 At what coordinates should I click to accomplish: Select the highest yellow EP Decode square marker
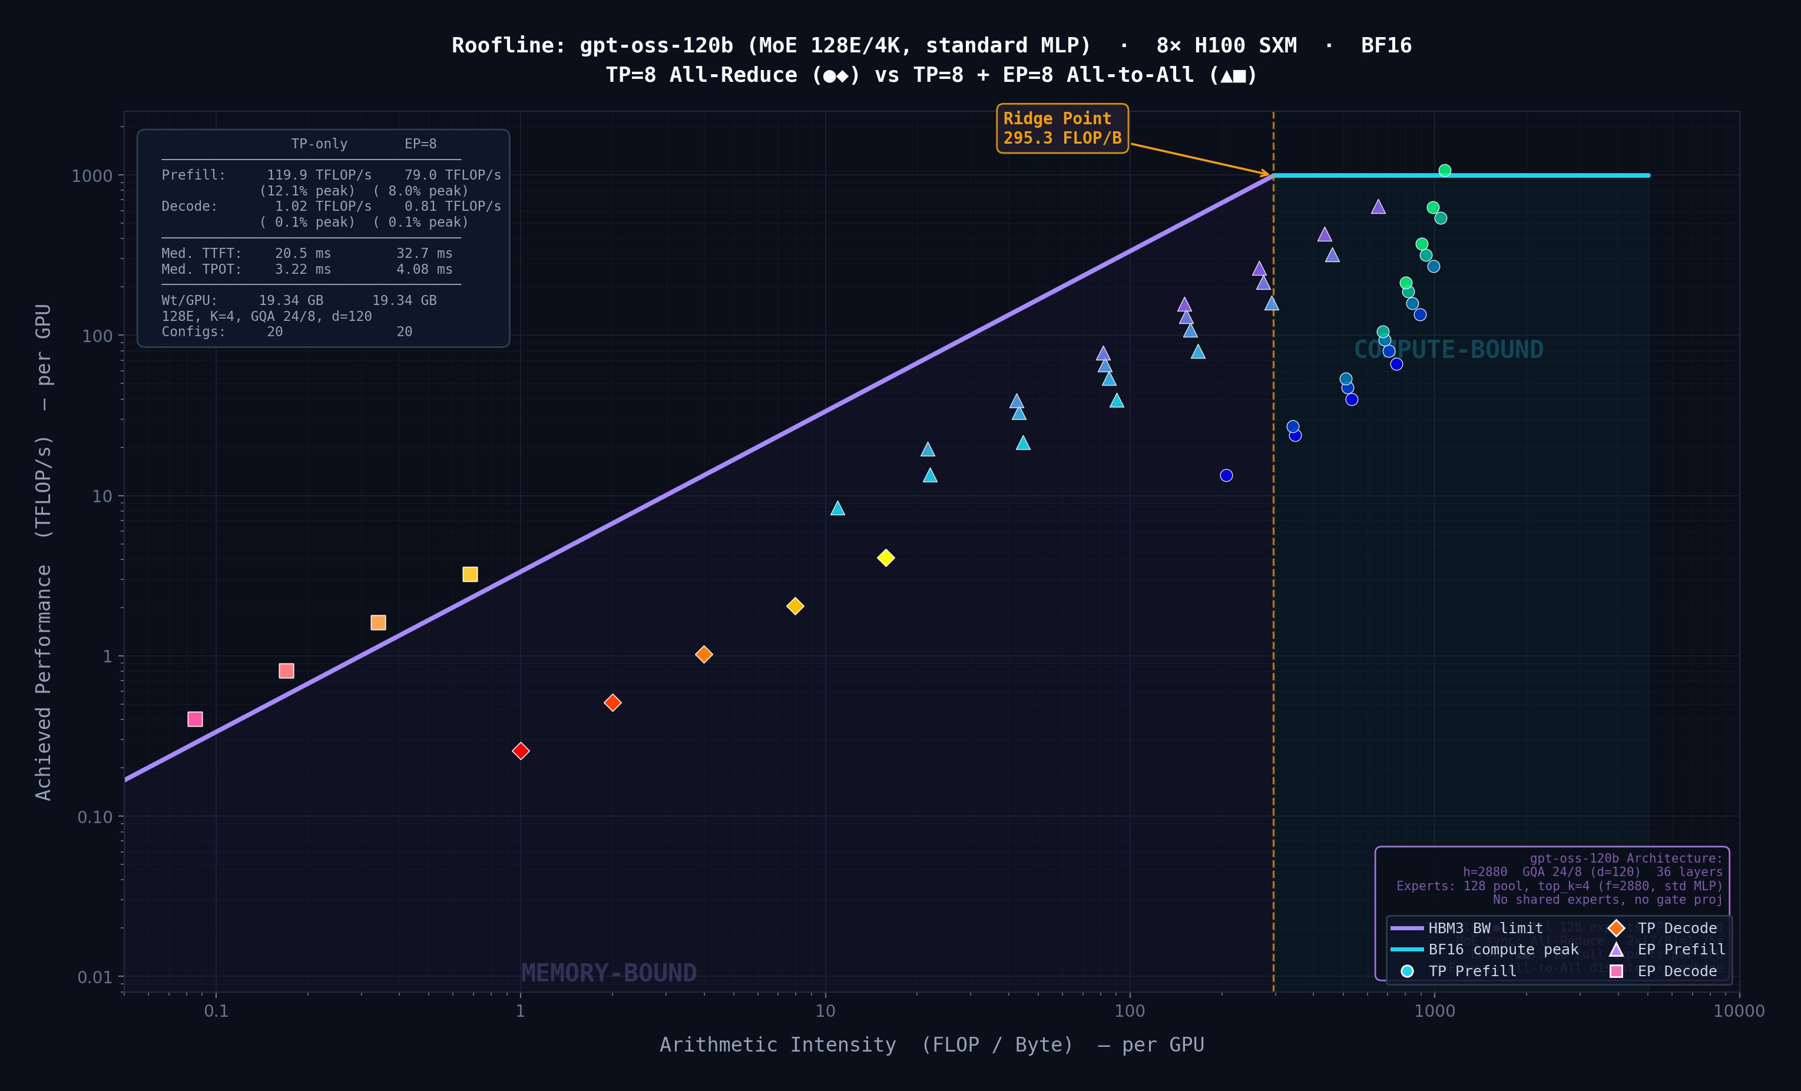[470, 575]
